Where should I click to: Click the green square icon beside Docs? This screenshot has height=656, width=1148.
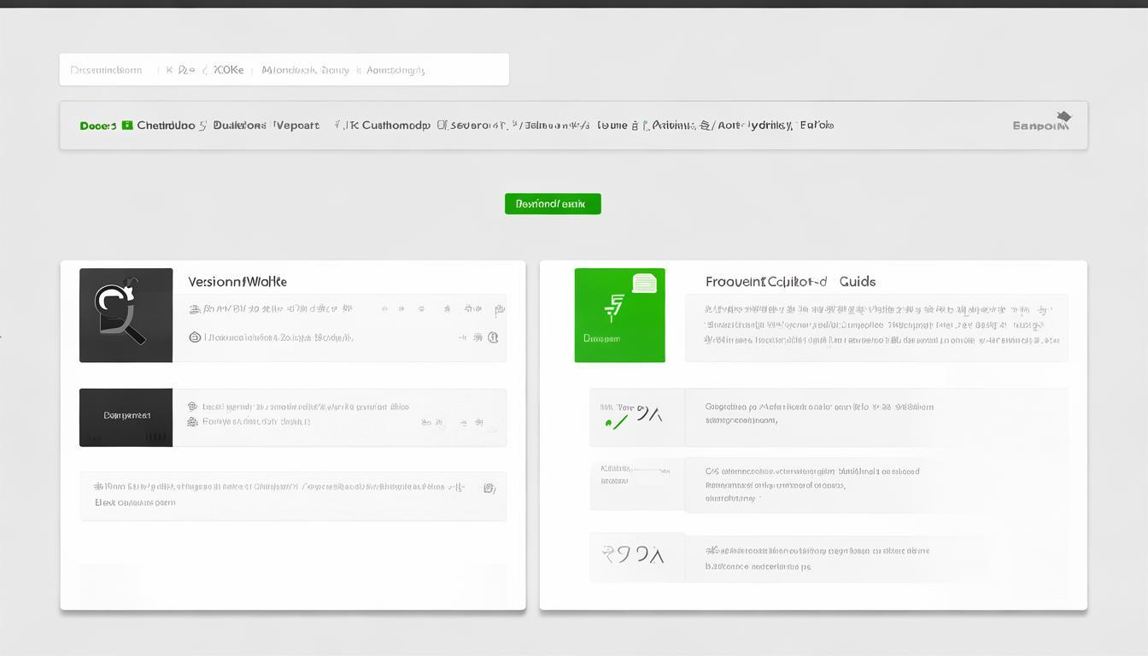pos(127,126)
